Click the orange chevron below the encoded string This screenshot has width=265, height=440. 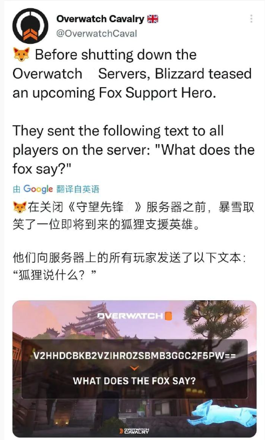[x=134, y=368]
